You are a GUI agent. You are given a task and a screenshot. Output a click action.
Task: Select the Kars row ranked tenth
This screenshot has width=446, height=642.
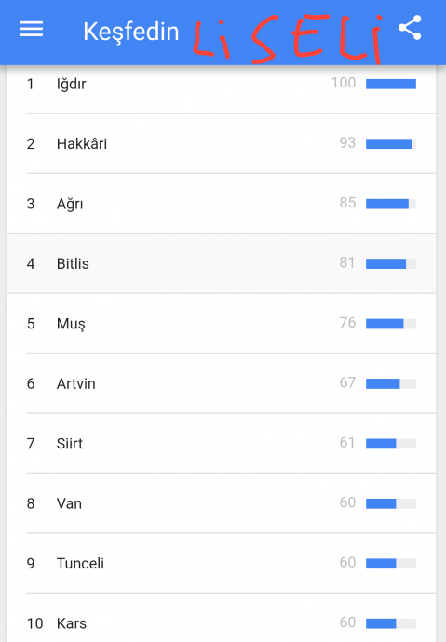pyautogui.click(x=222, y=618)
